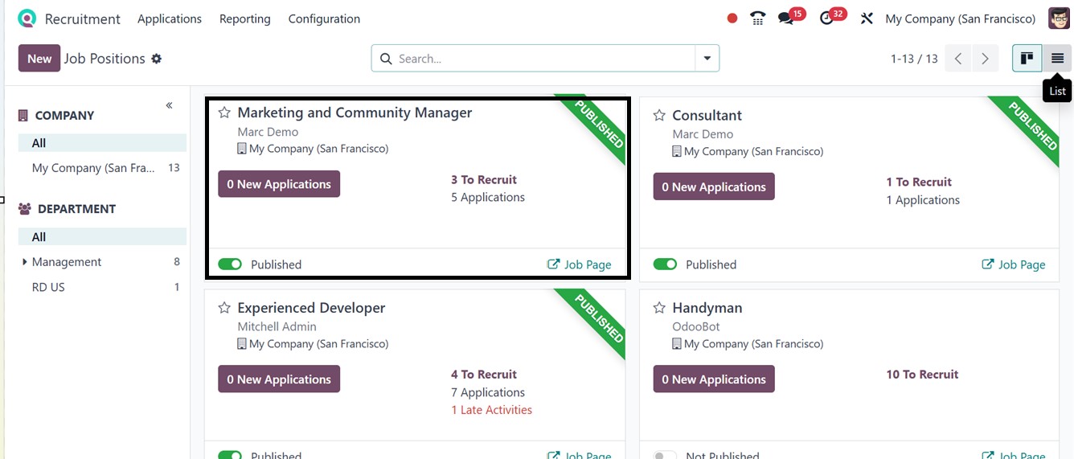
Task: Collapse the filter side panel
Action: (x=169, y=106)
